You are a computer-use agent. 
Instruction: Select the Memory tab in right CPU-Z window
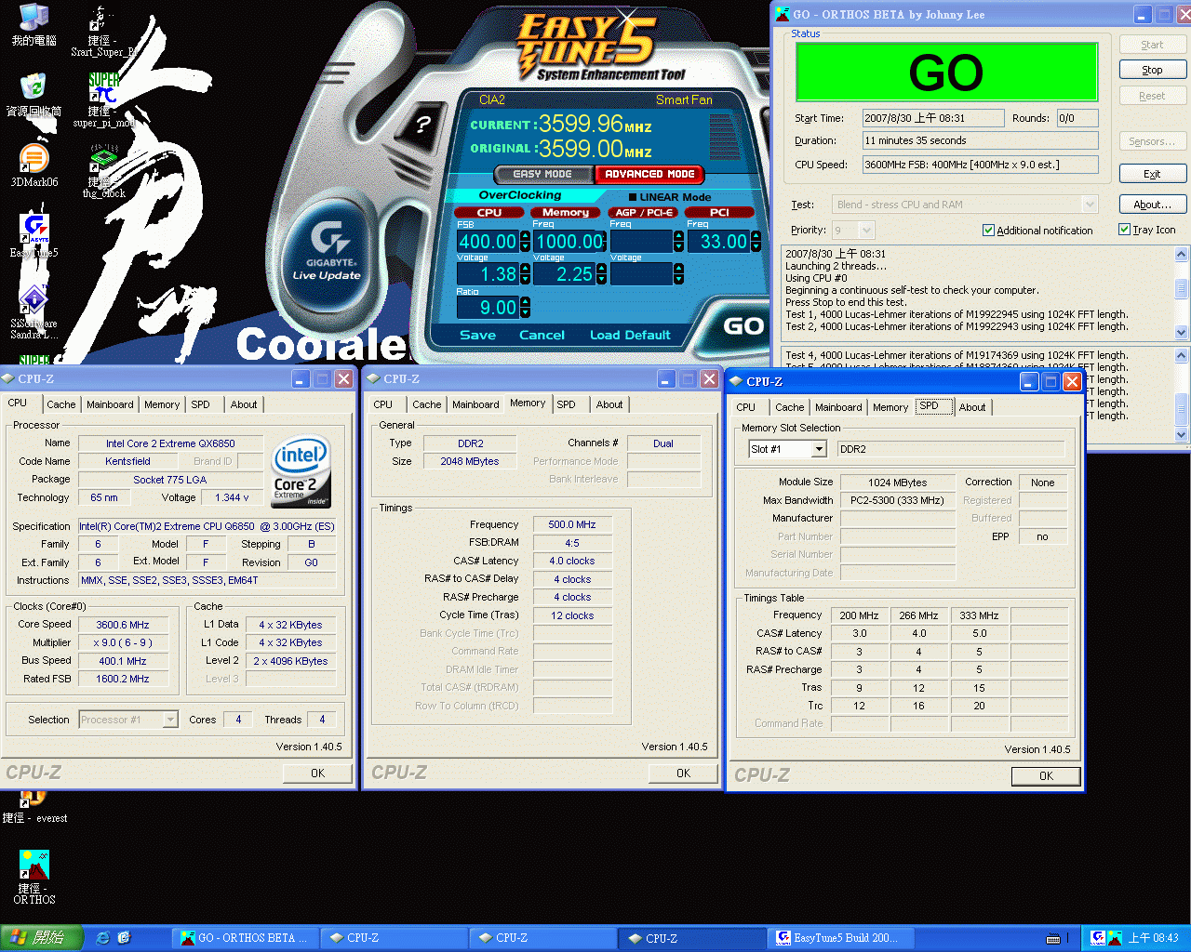890,407
